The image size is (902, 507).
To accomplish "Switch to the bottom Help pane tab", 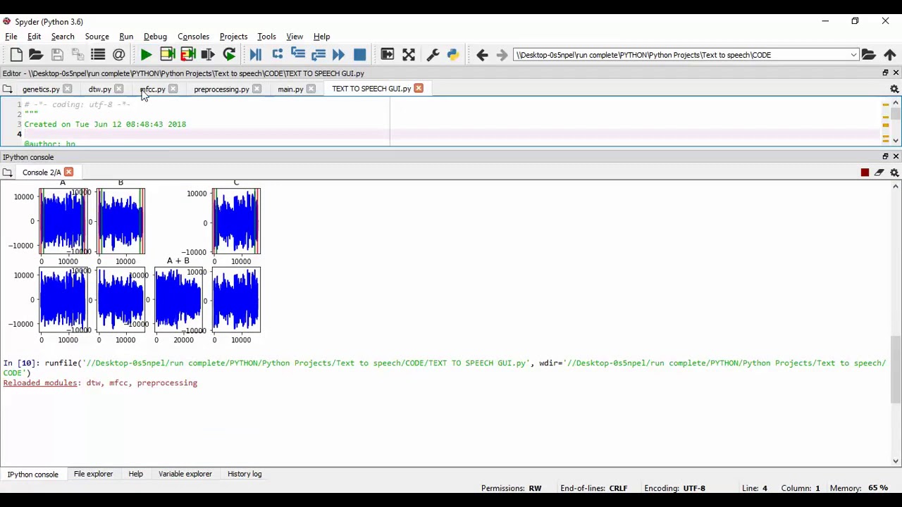I will coord(135,474).
